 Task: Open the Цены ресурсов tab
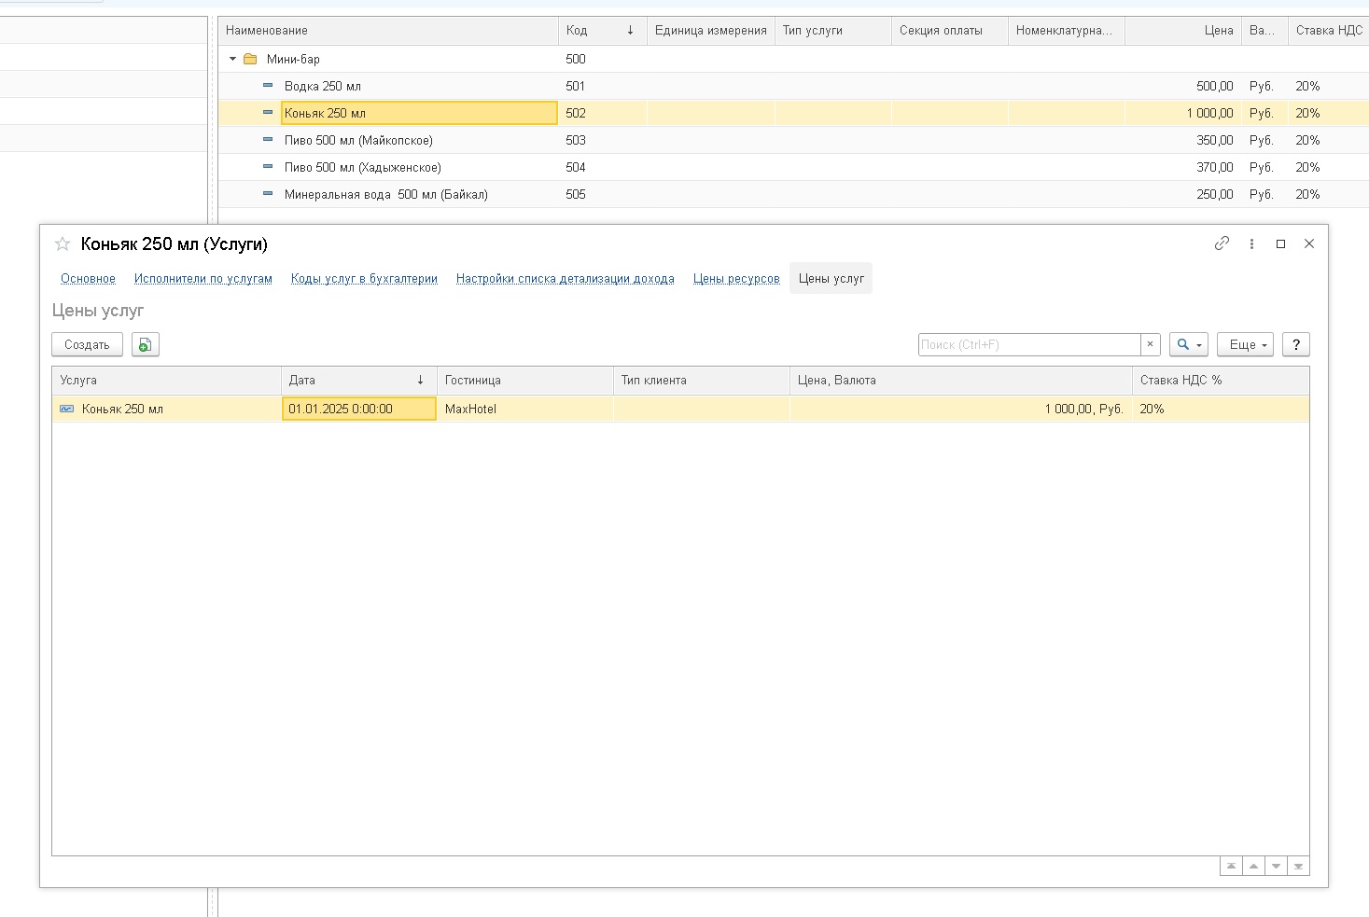pos(735,279)
